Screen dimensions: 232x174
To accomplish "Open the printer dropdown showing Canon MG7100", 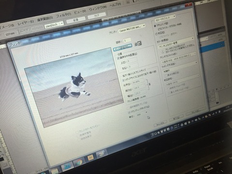I will [132, 28].
